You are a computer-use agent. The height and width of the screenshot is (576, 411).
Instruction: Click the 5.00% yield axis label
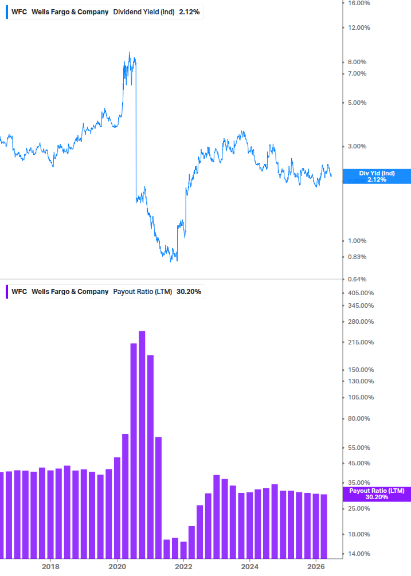[357, 103]
